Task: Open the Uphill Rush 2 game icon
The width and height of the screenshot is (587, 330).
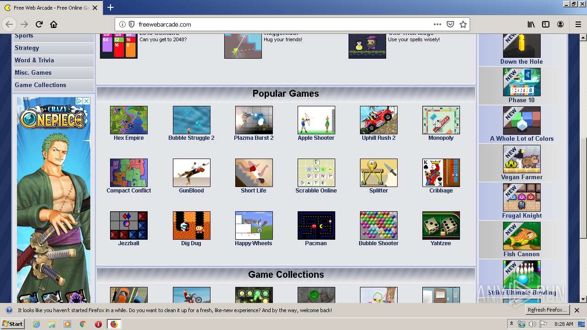Action: pos(379,120)
